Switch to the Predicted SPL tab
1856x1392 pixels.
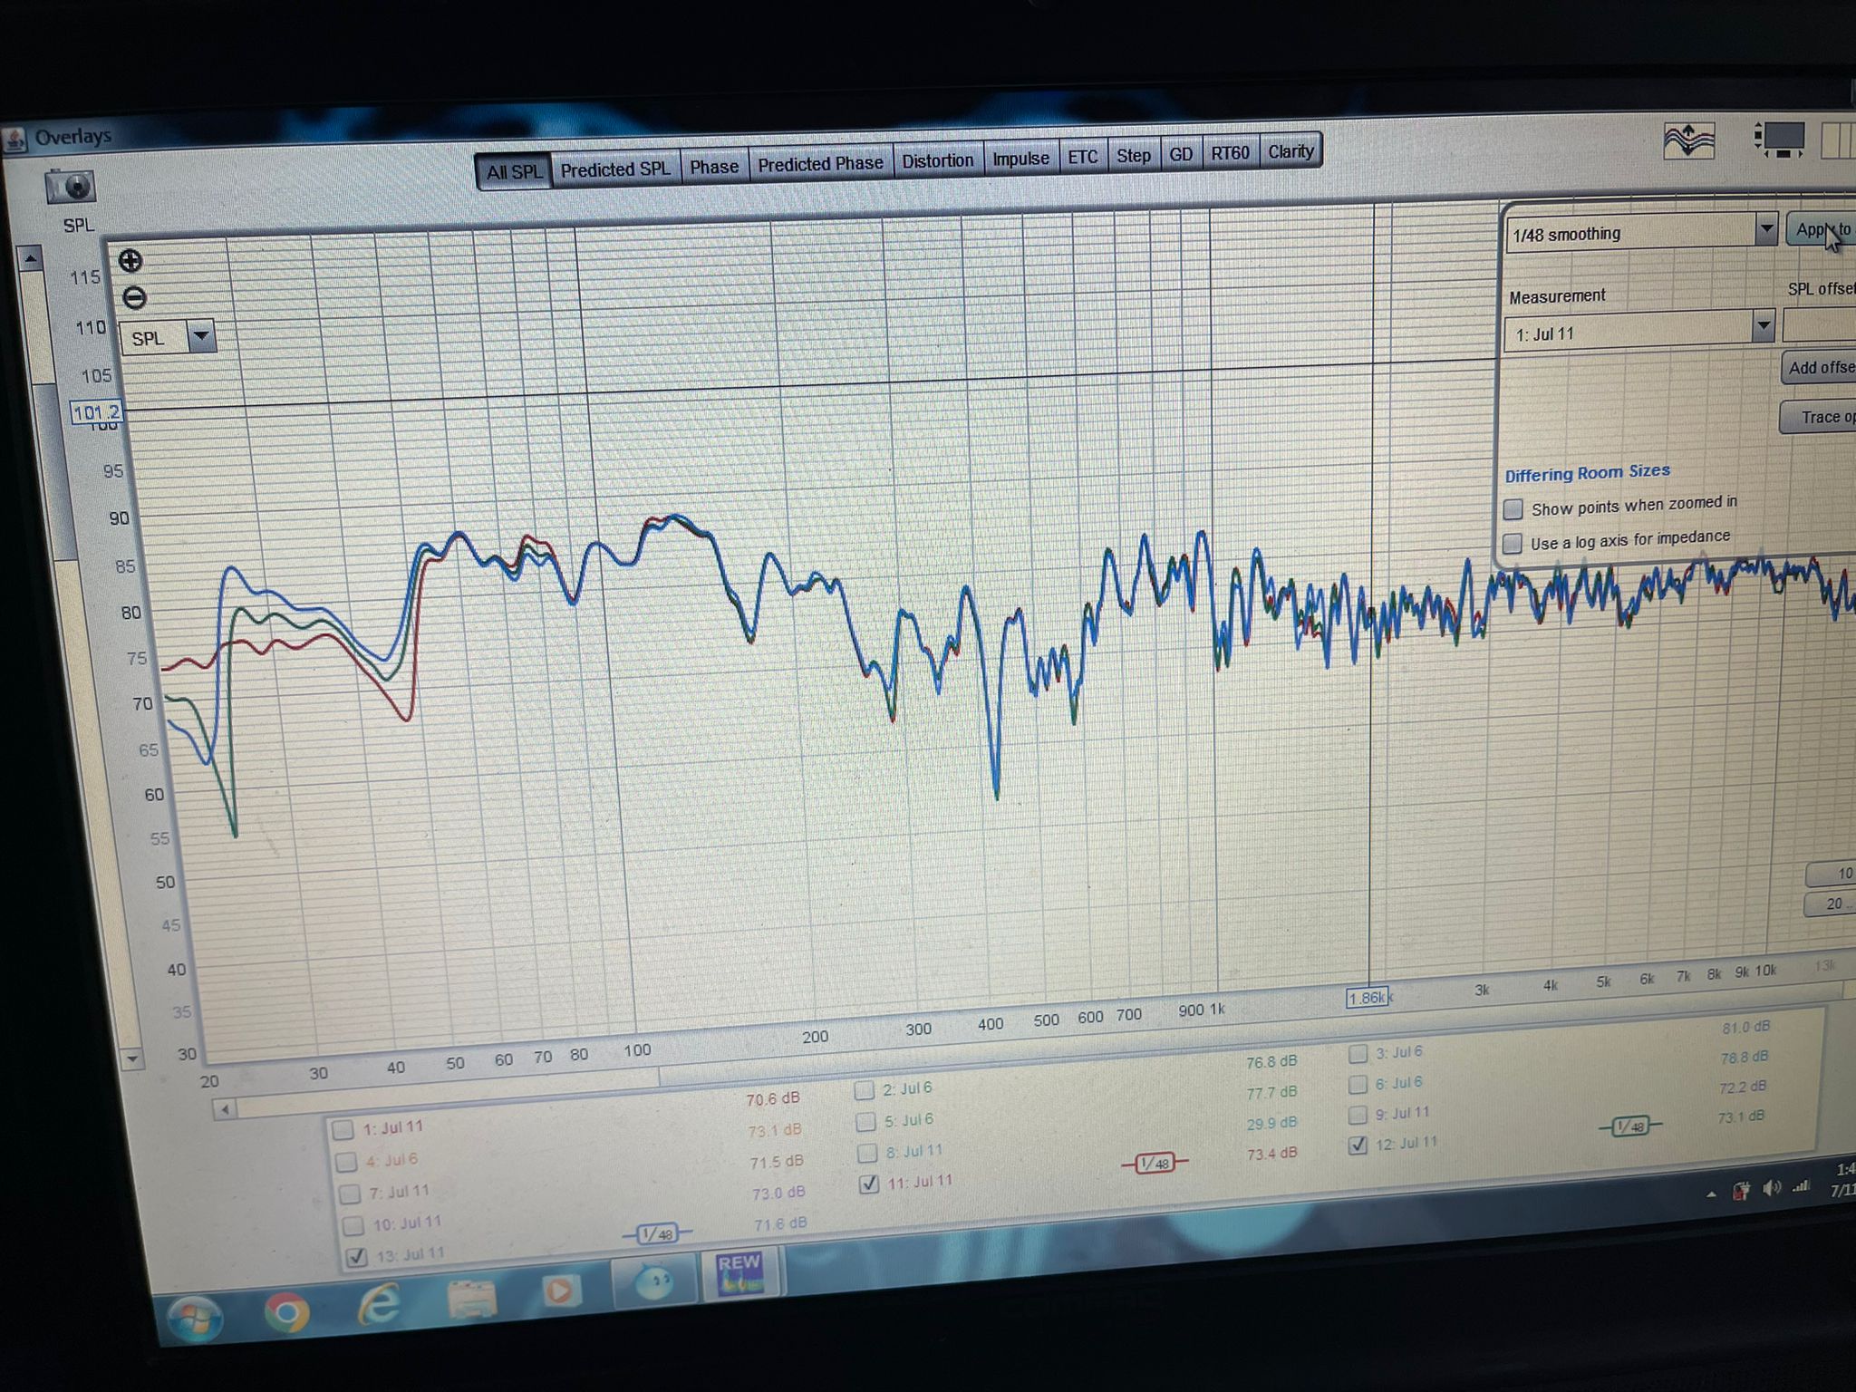(614, 169)
